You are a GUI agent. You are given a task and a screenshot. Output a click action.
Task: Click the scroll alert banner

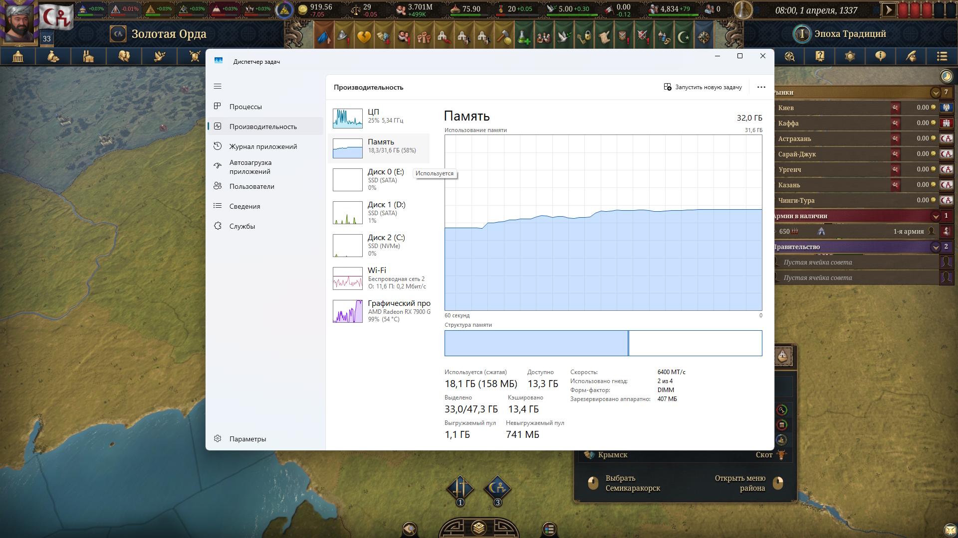pyautogui.click(x=604, y=35)
